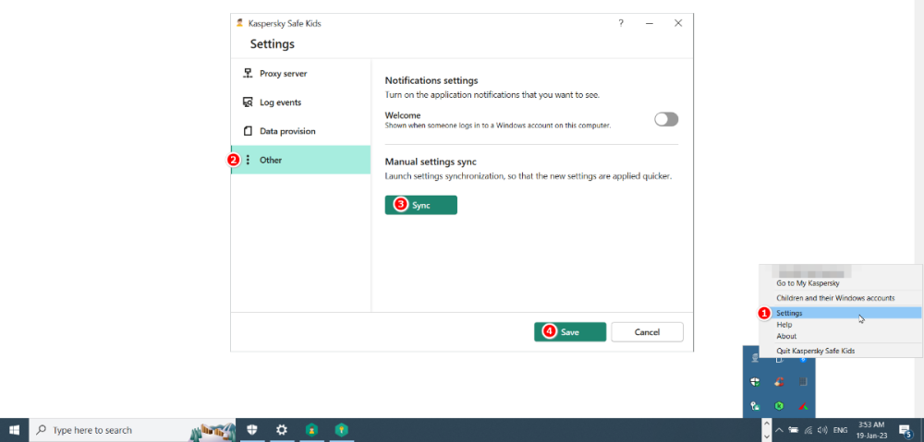Screen dimensions: 924x442
Task: Open taskbar Settings gear icon
Action: tap(282, 430)
